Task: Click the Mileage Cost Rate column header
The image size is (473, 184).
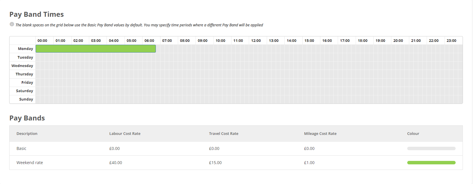Action: (x=320, y=133)
